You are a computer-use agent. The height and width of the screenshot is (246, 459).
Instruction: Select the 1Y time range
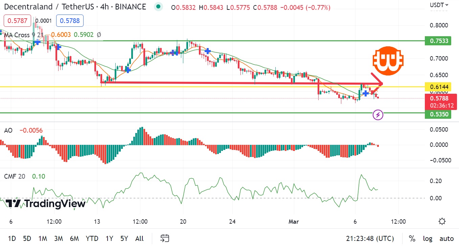coord(109,239)
